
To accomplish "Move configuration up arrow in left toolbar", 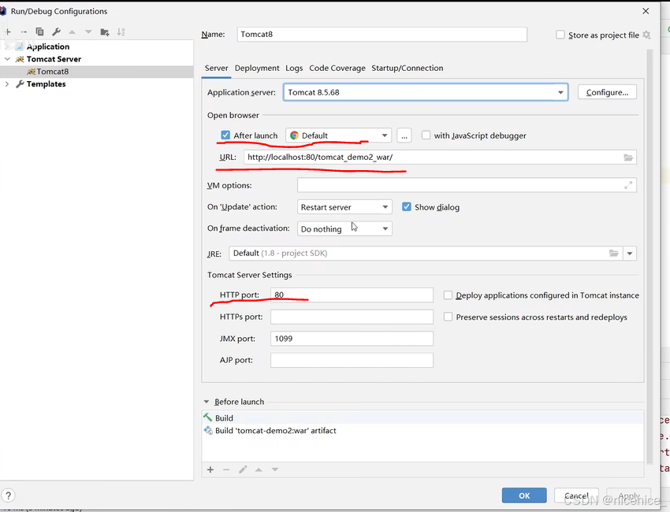I will [x=73, y=32].
